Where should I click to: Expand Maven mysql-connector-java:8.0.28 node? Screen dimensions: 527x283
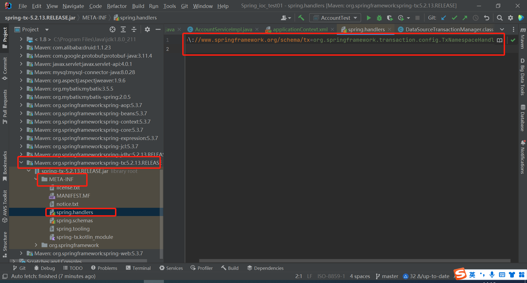coord(21,72)
